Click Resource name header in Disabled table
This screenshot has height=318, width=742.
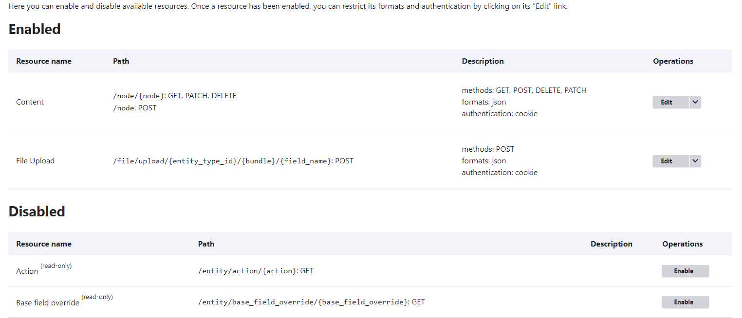(x=44, y=244)
